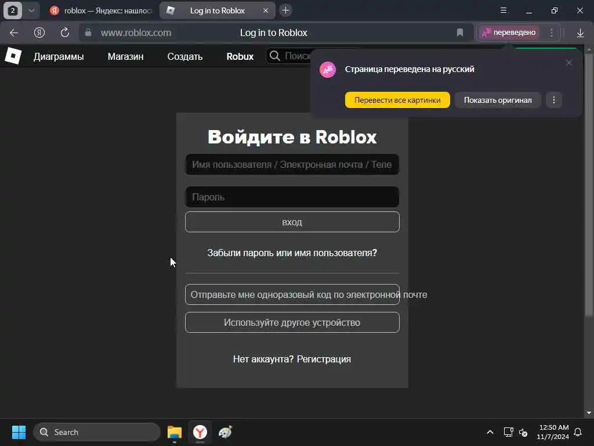This screenshot has width=594, height=446.
Task: Focus the 'Пароль' password field
Action: tap(292, 197)
